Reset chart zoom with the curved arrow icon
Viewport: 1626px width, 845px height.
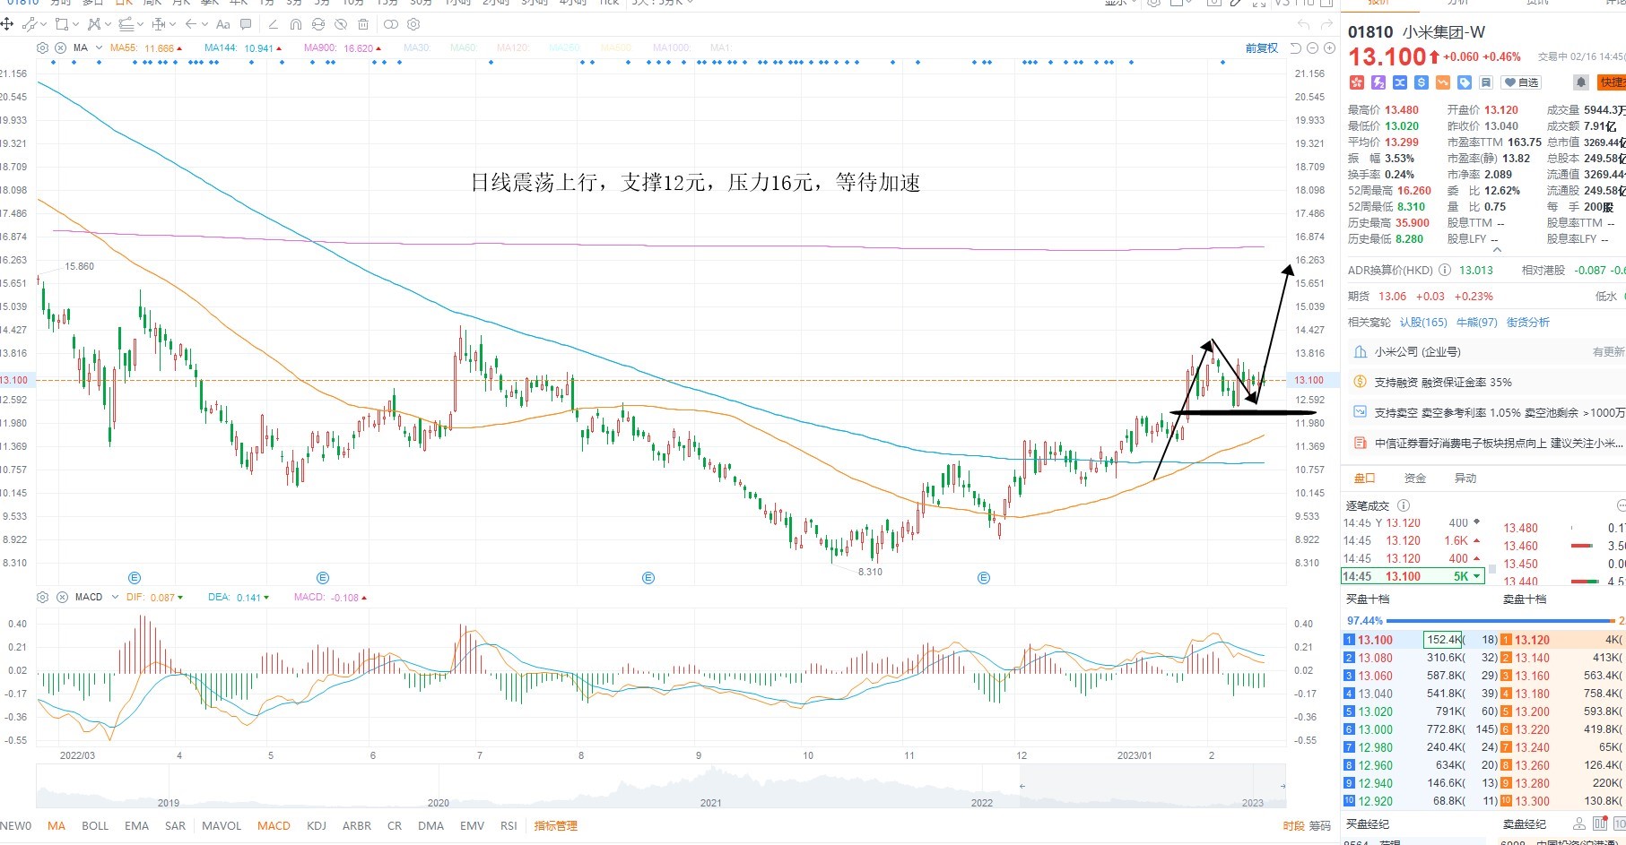tap(1295, 48)
